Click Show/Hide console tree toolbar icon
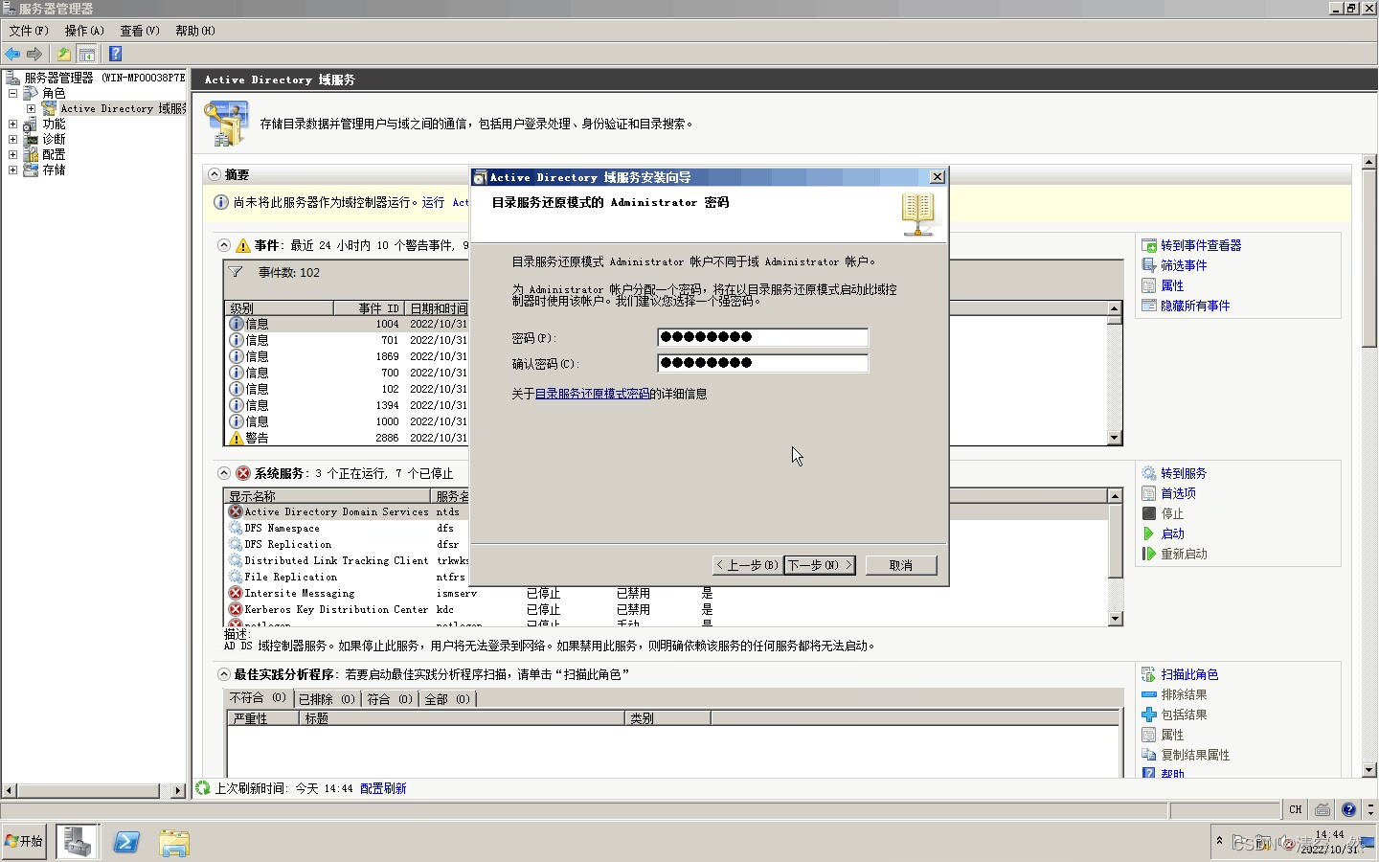Viewport: 1379px width, 862px height. (x=87, y=55)
